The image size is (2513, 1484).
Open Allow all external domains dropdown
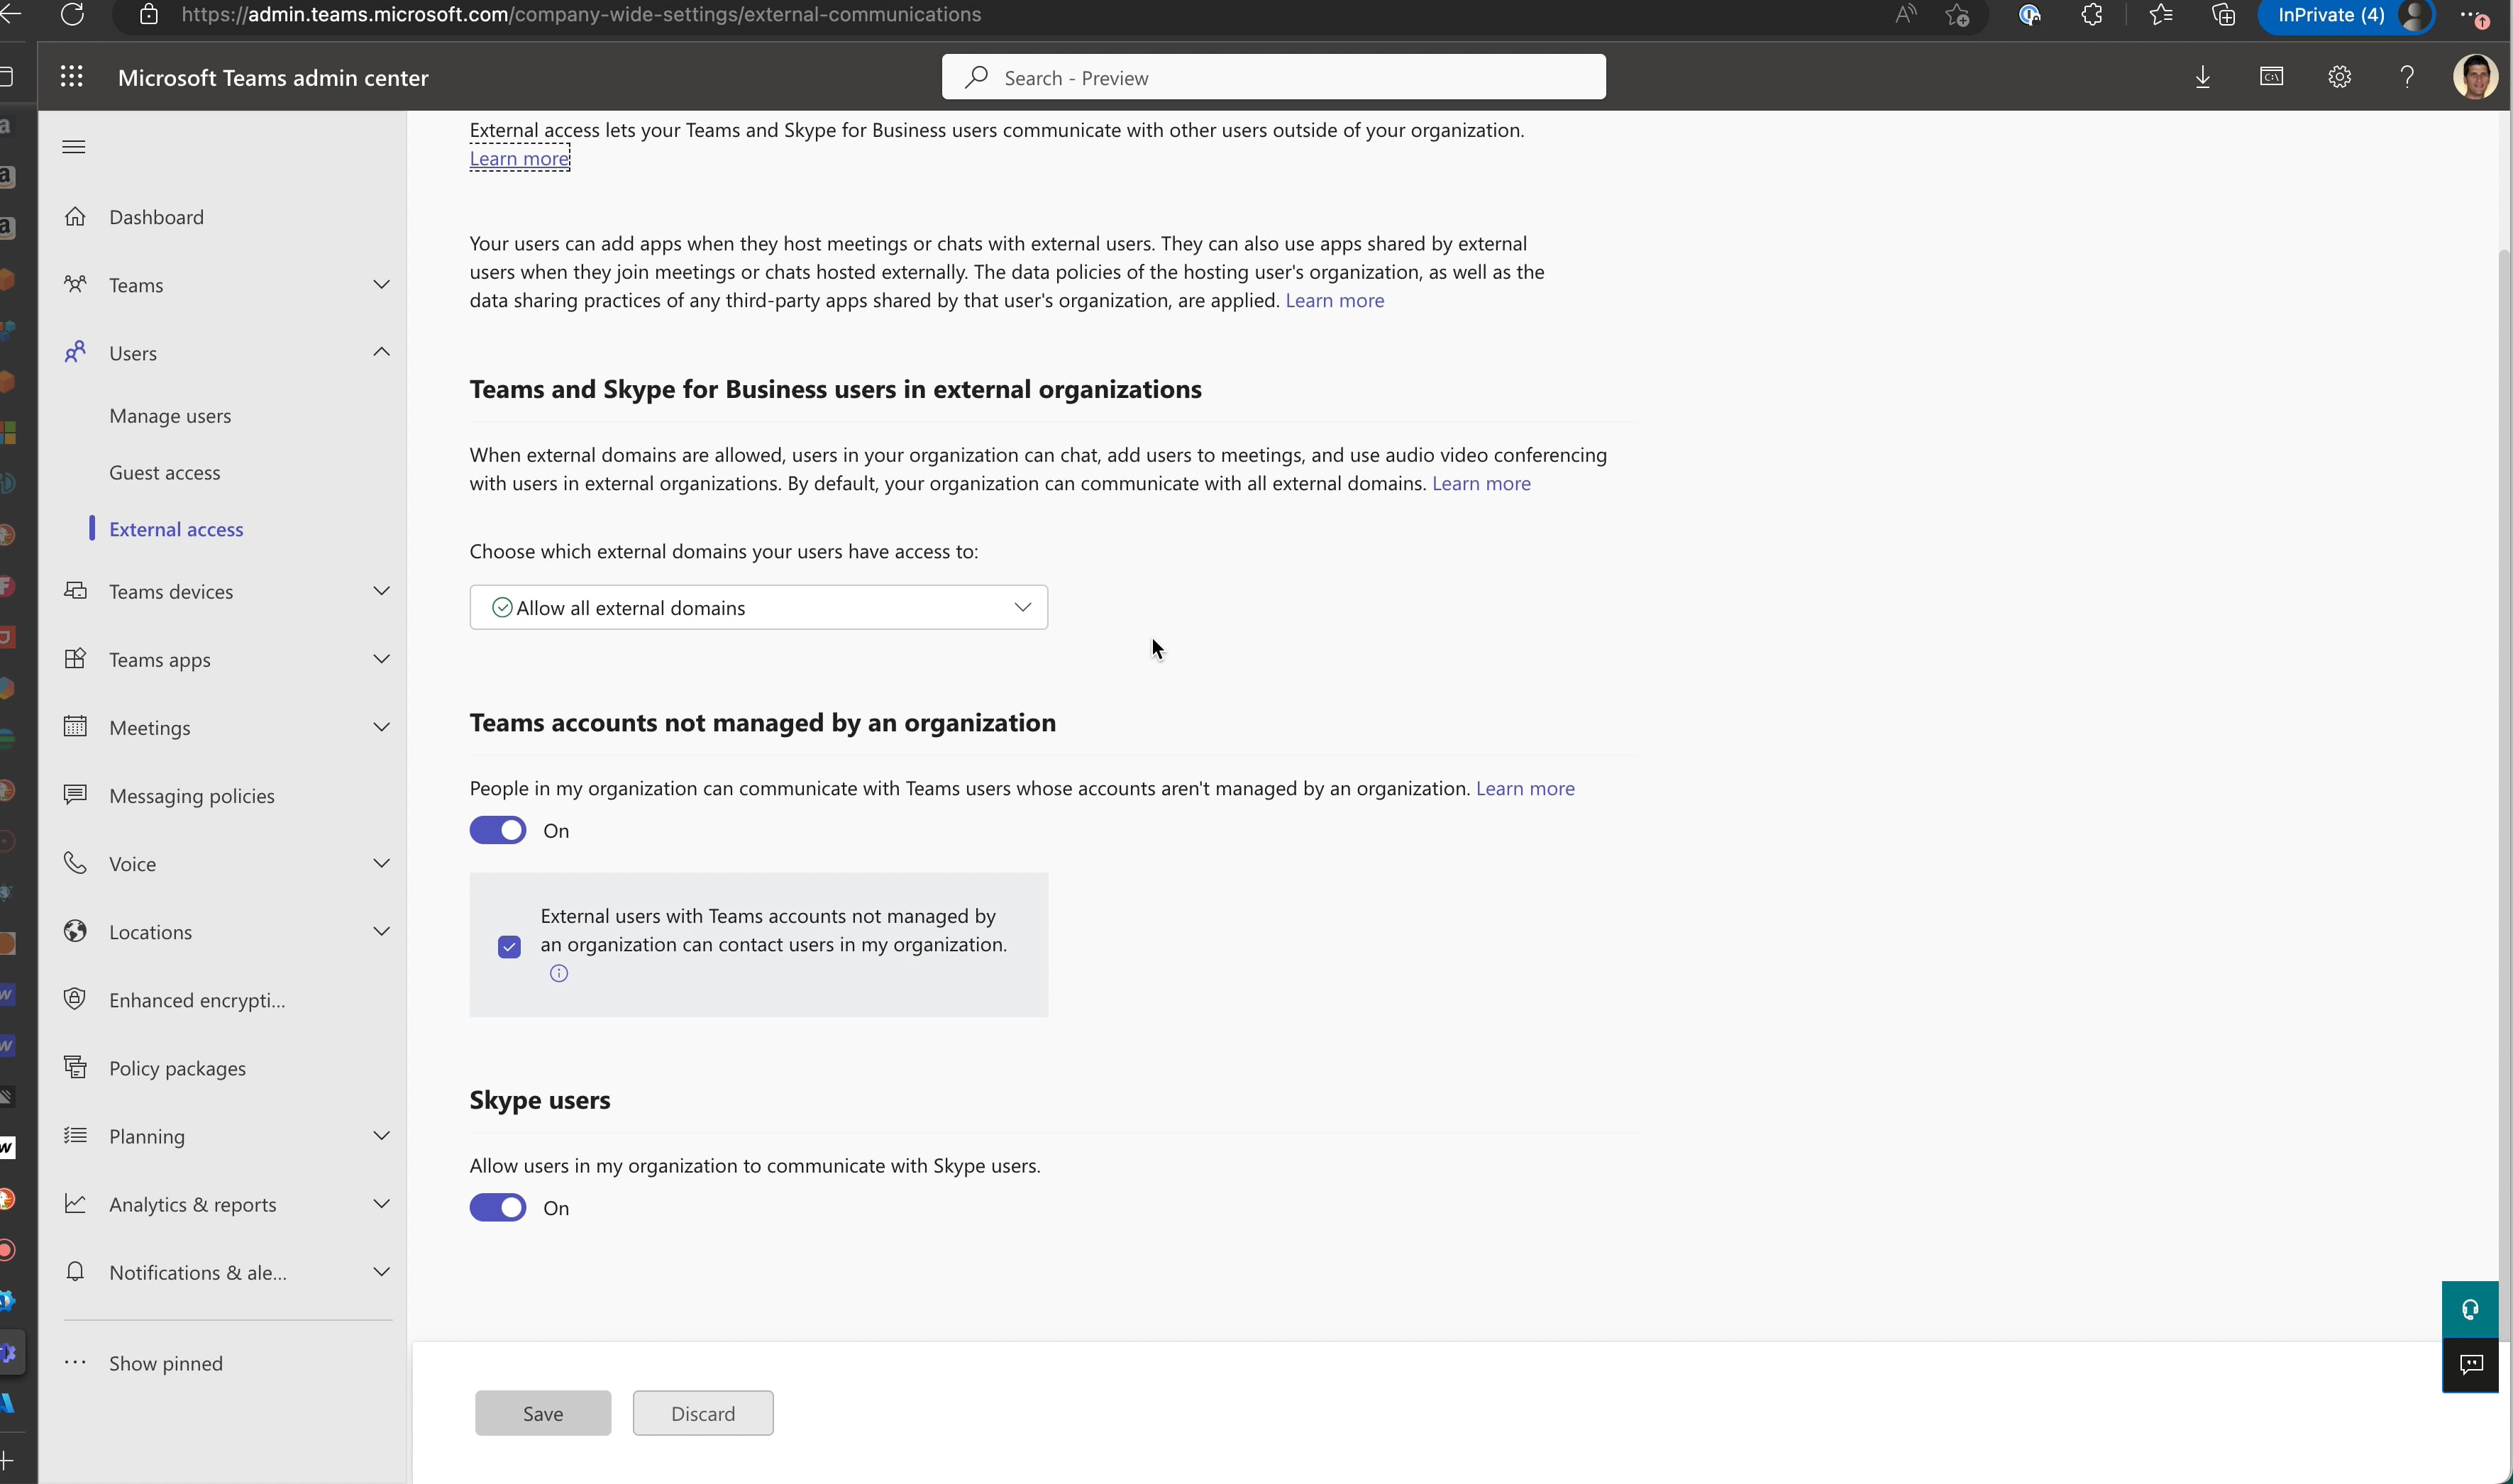pos(758,607)
